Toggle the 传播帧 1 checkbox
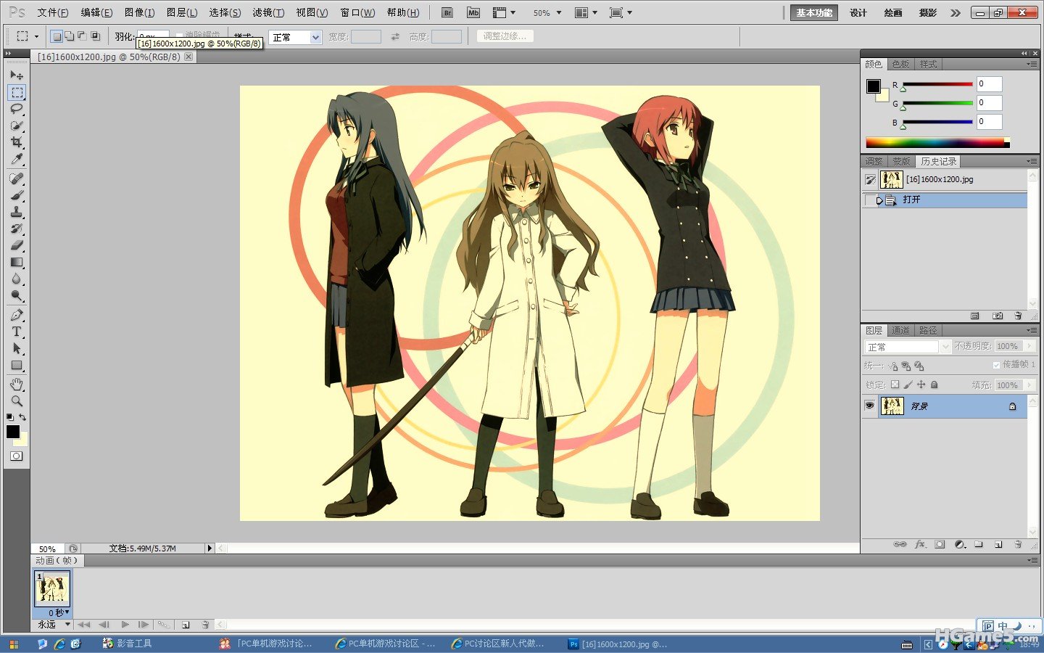The height and width of the screenshot is (653, 1044). click(x=996, y=365)
